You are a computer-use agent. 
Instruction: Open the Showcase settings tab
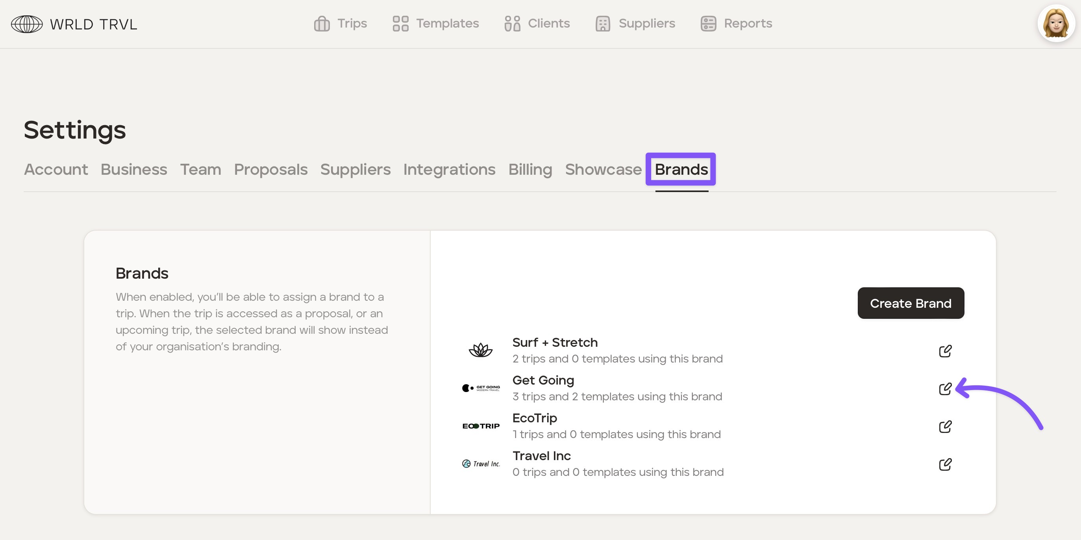point(603,170)
